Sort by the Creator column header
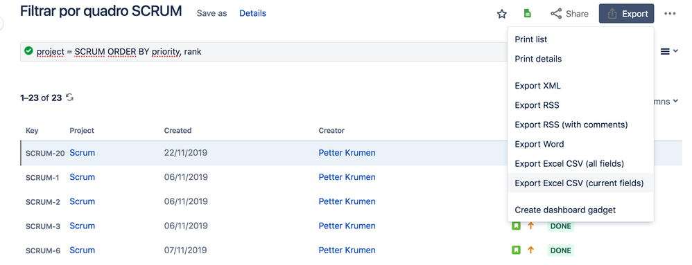This screenshot has height=265, width=692. pyautogui.click(x=331, y=131)
